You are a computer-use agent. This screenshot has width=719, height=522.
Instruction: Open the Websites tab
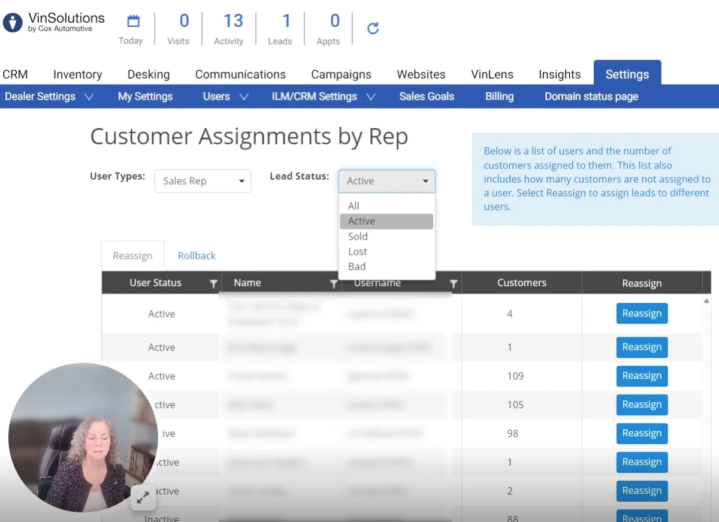point(421,74)
